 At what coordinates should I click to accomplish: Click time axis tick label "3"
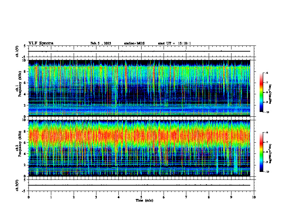96,197
